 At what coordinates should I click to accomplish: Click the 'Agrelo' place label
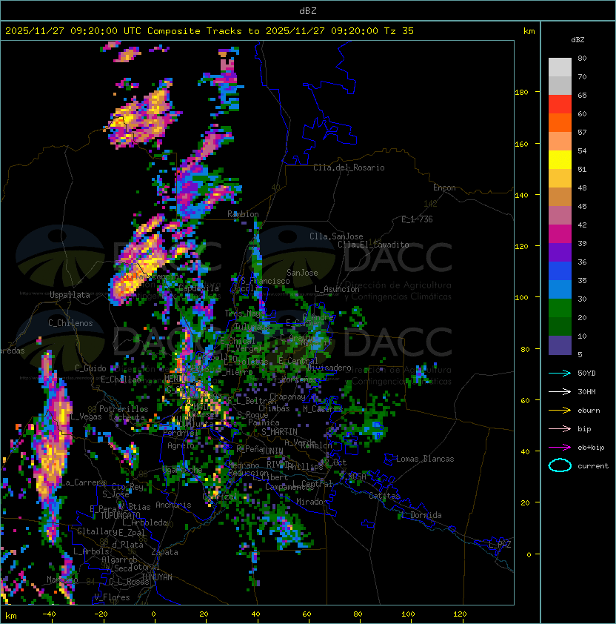(181, 445)
